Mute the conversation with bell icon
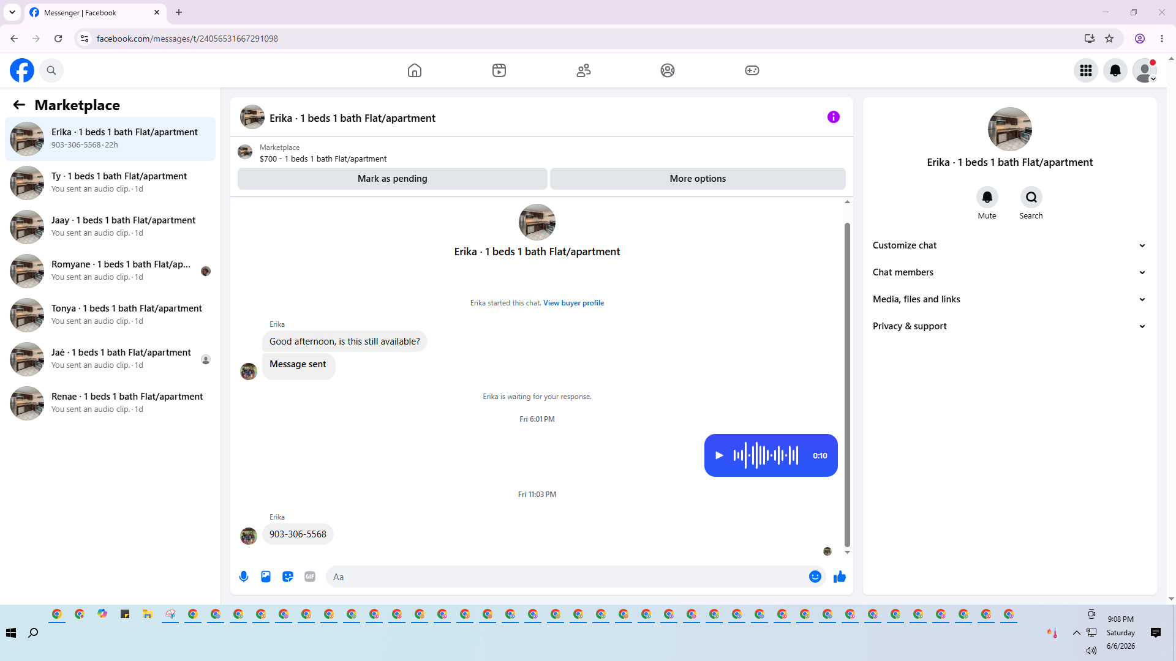Screen dimensions: 1176x661 coord(987,197)
